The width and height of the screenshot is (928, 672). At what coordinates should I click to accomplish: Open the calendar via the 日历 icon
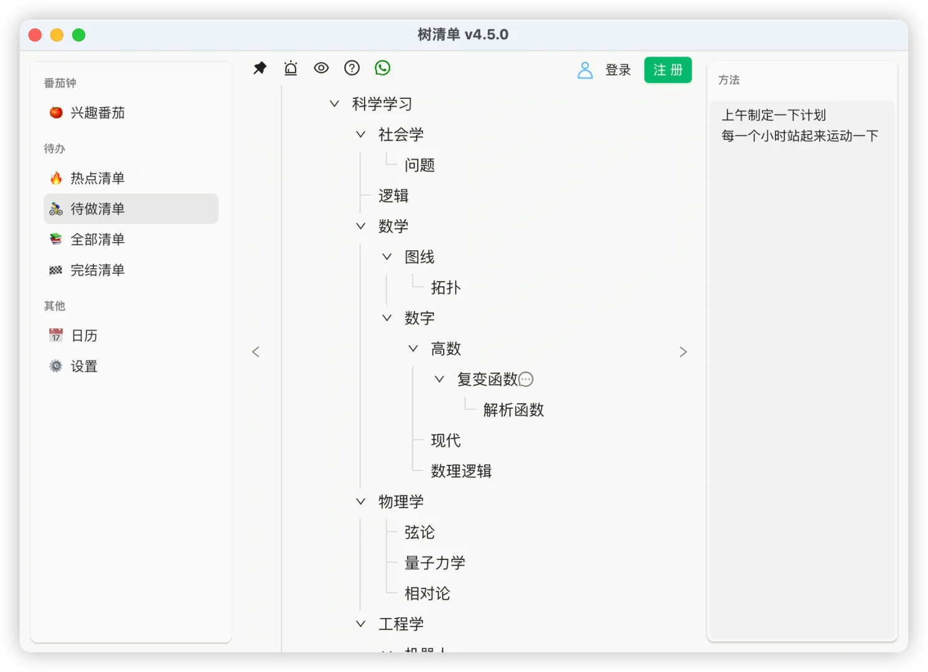(55, 335)
